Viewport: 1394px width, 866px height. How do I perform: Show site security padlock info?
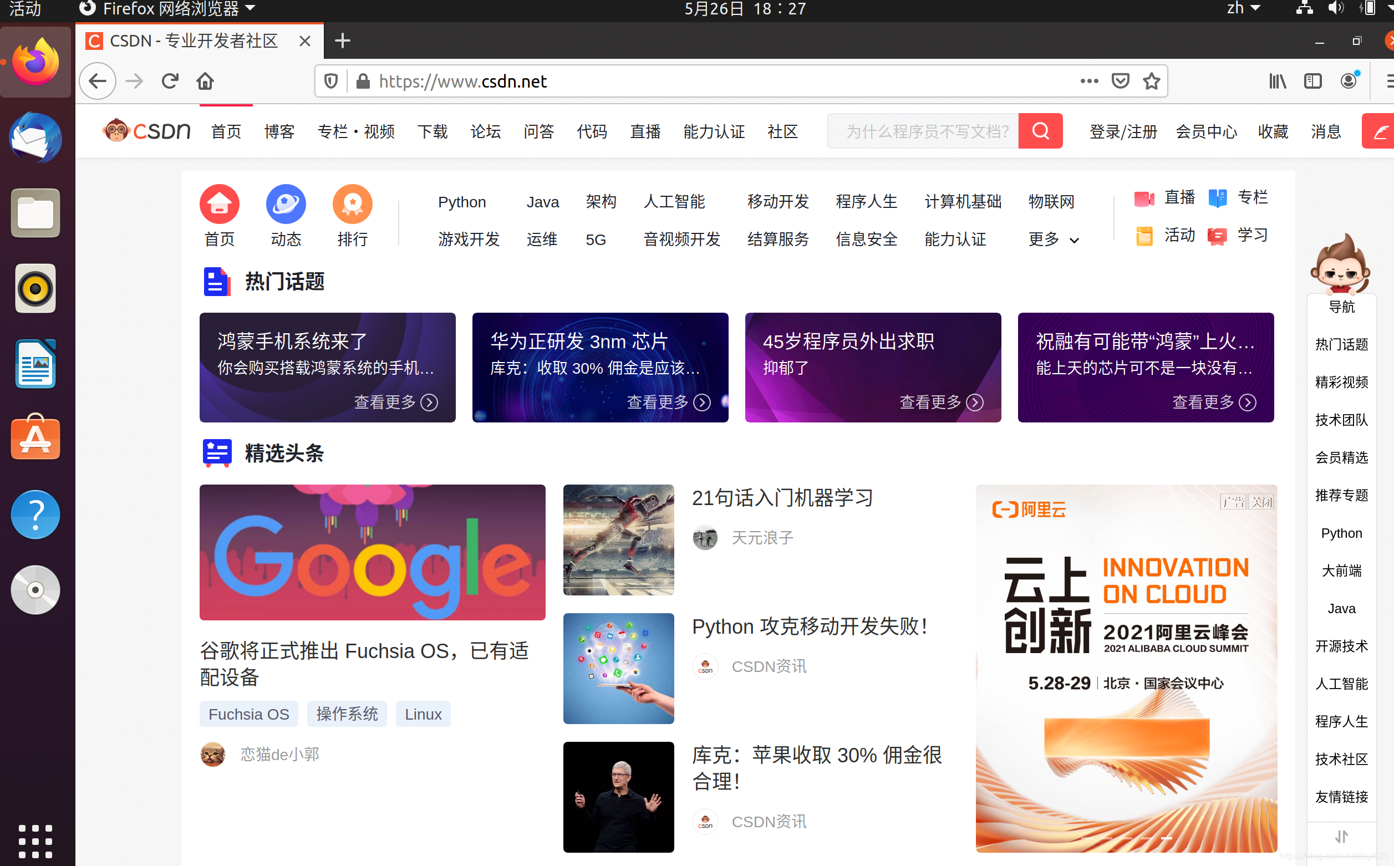363,81
